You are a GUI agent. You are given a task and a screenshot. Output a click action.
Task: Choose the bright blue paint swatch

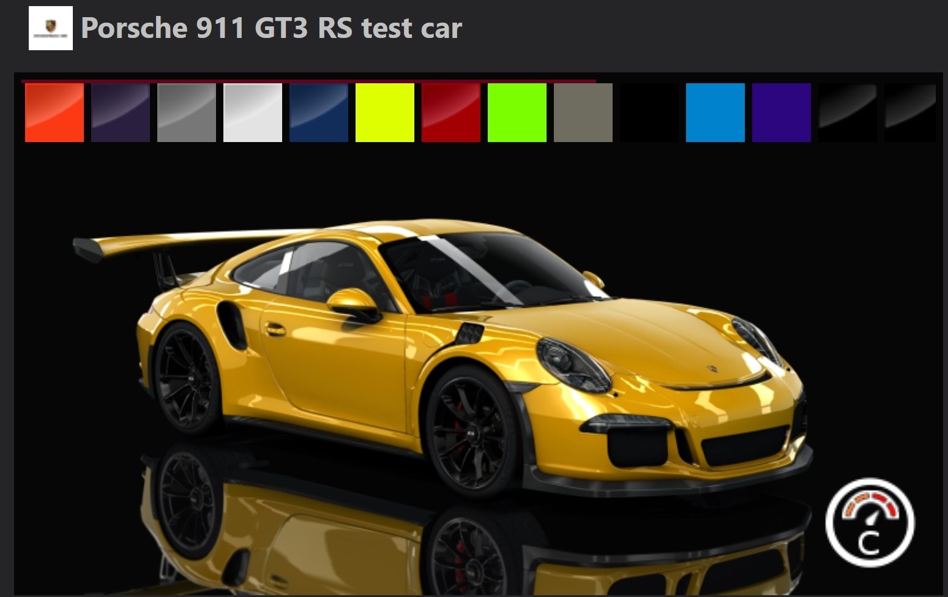click(715, 113)
